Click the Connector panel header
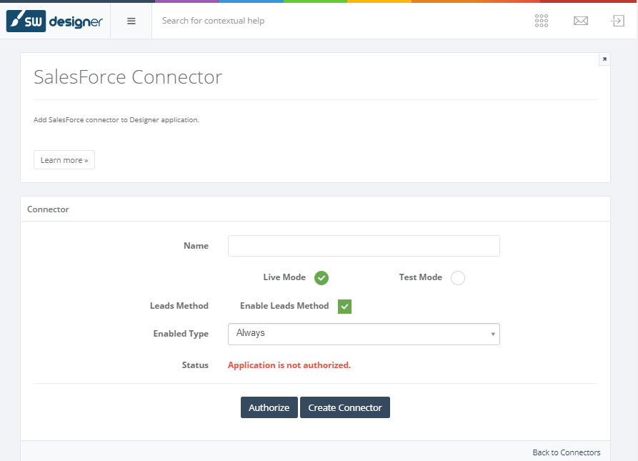This screenshot has width=638, height=461. point(49,209)
